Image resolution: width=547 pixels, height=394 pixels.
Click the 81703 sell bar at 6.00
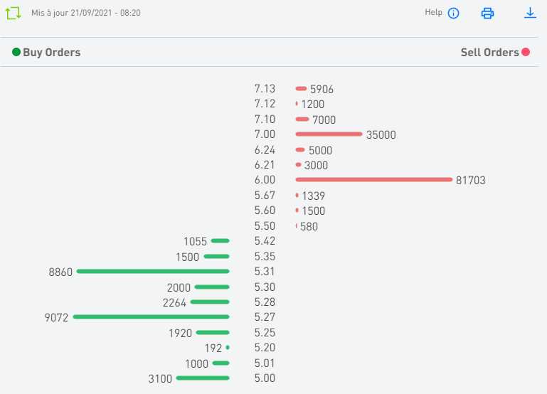coord(373,179)
